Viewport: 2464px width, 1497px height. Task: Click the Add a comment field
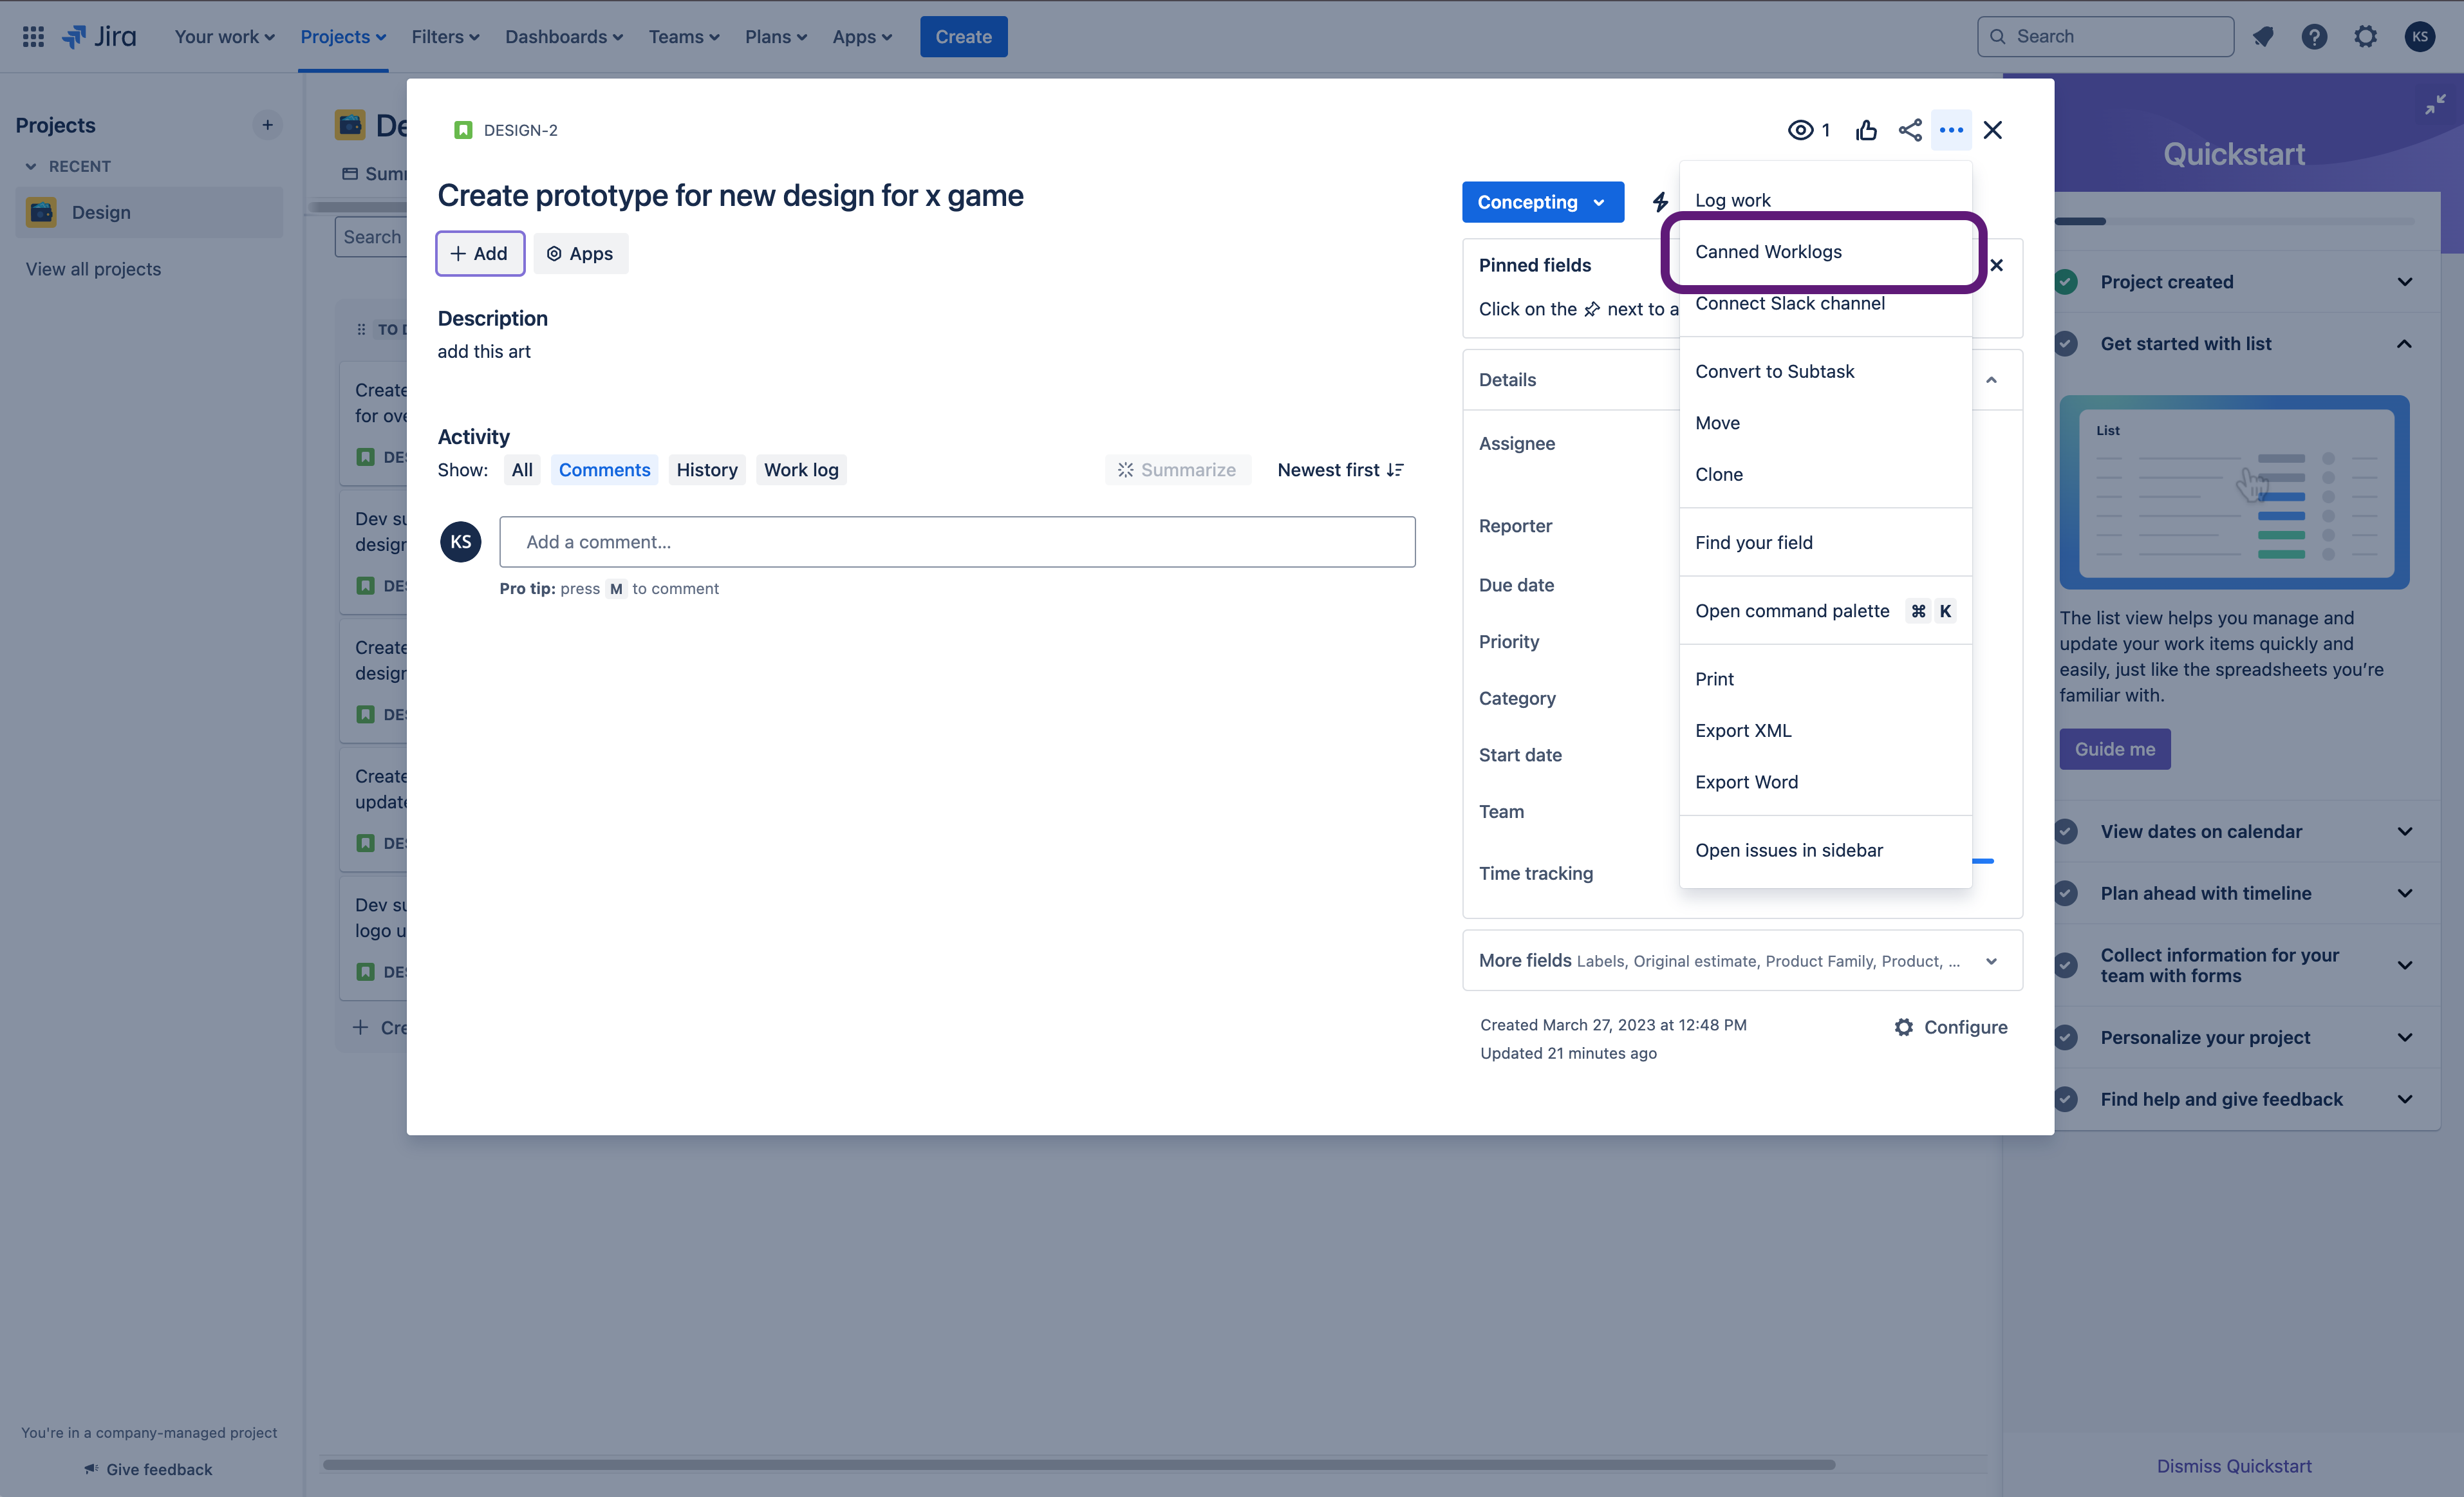click(x=957, y=542)
